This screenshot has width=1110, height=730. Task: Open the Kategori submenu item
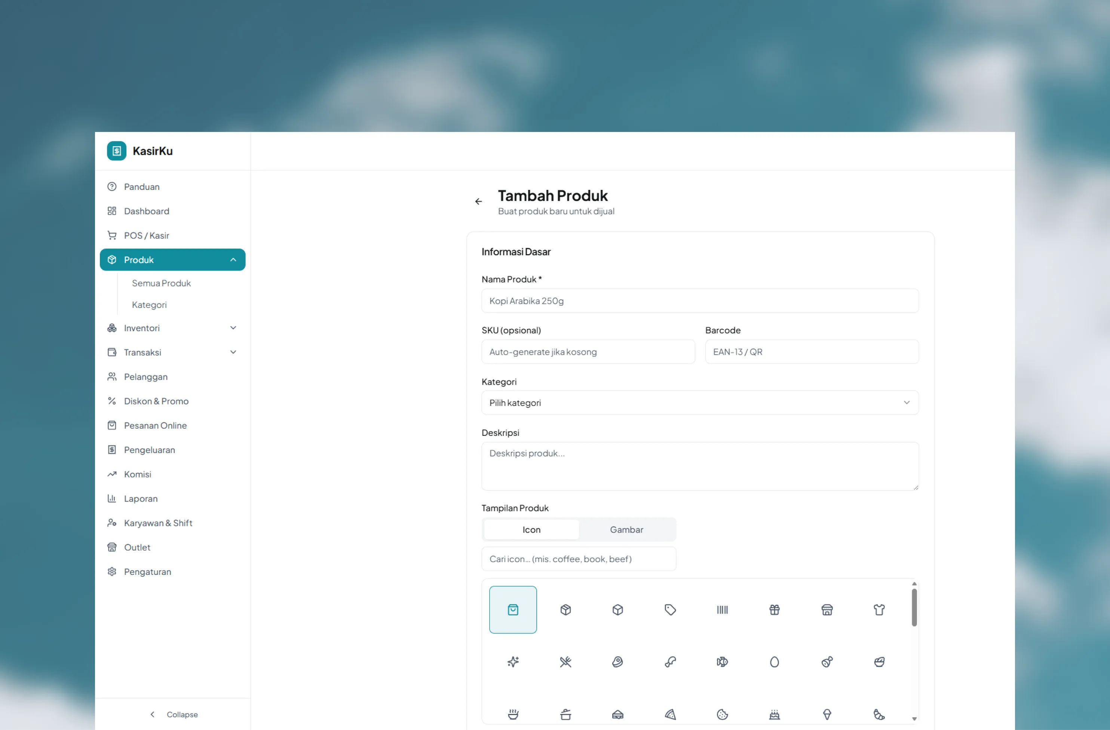pos(149,304)
